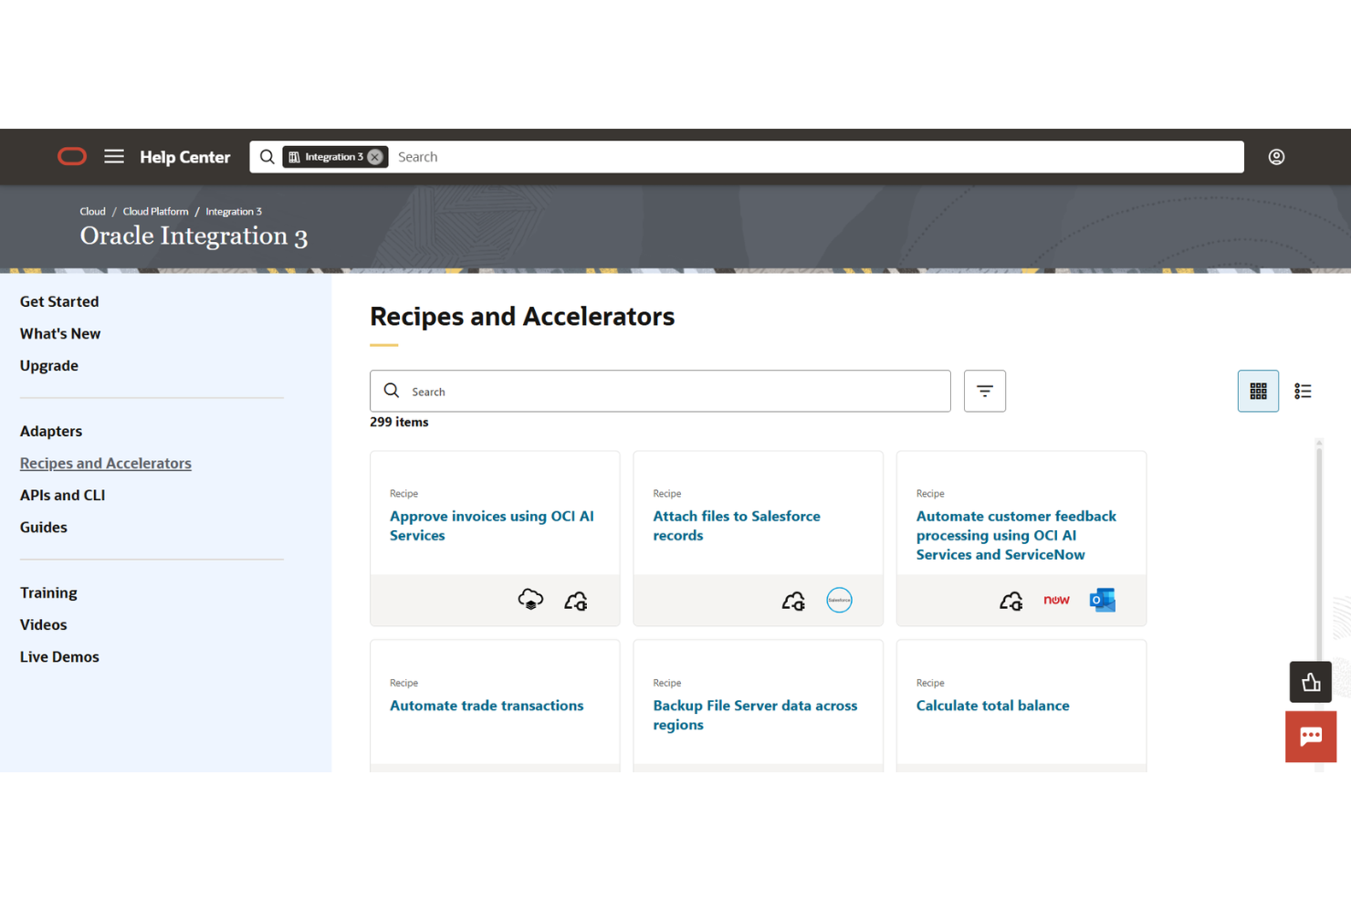
Task: Open the red chat support button
Action: 1311,737
